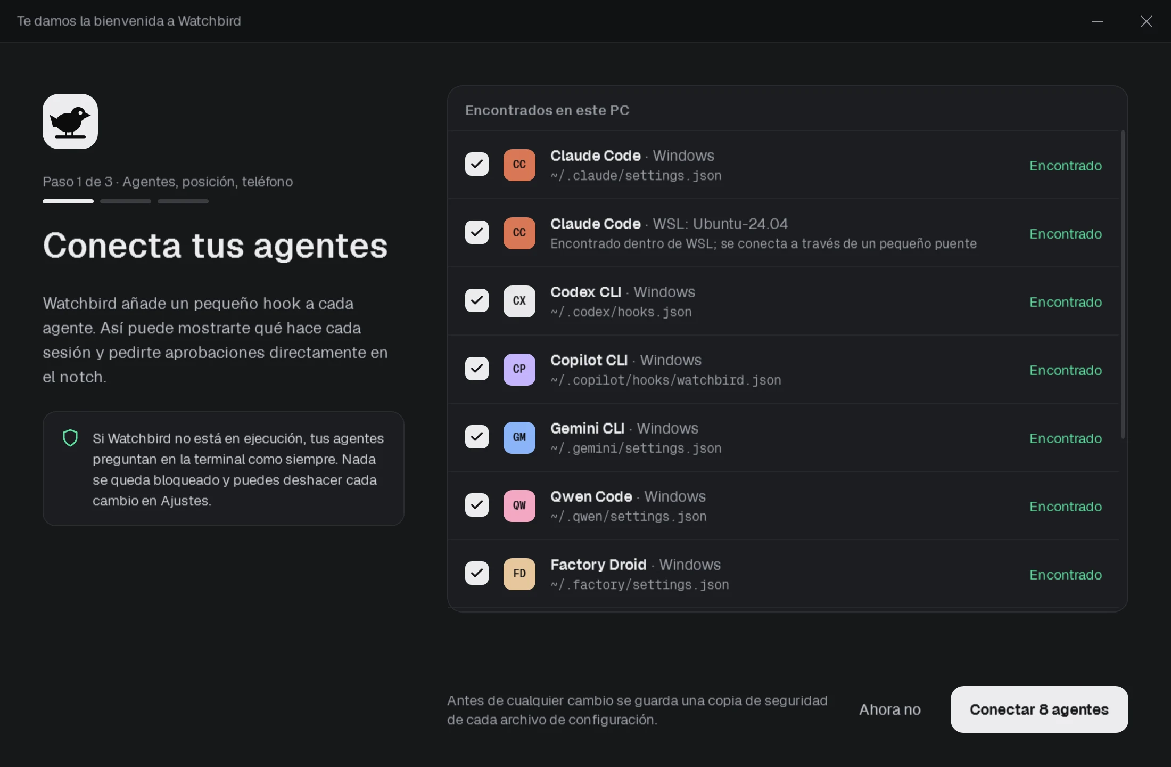
Task: Click the backup copy notice text
Action: 637,710
